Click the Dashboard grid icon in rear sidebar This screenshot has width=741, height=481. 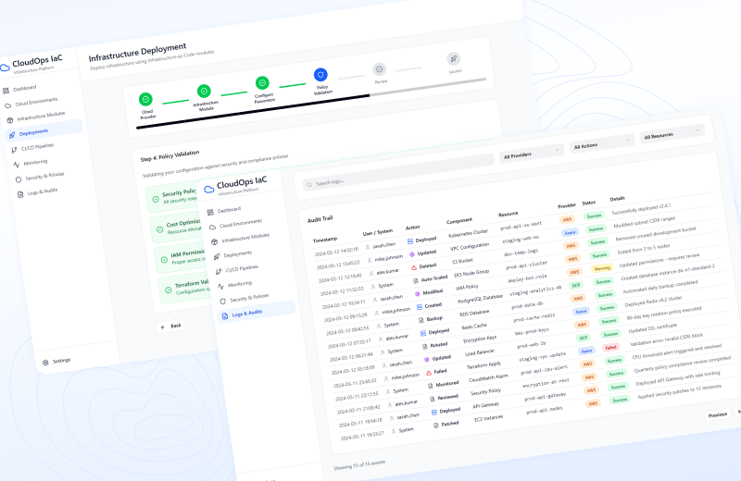pos(6,90)
